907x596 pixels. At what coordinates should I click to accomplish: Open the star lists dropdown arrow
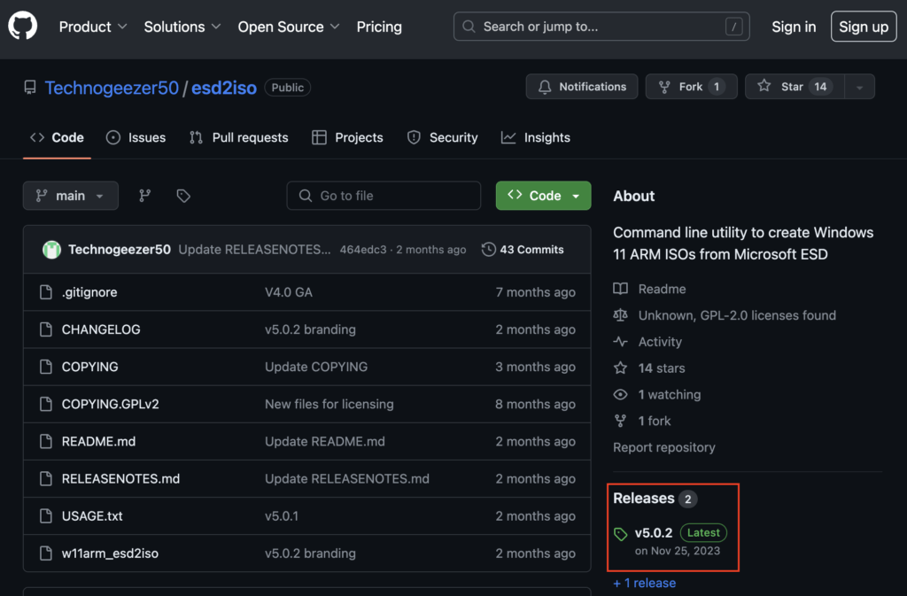click(x=859, y=87)
